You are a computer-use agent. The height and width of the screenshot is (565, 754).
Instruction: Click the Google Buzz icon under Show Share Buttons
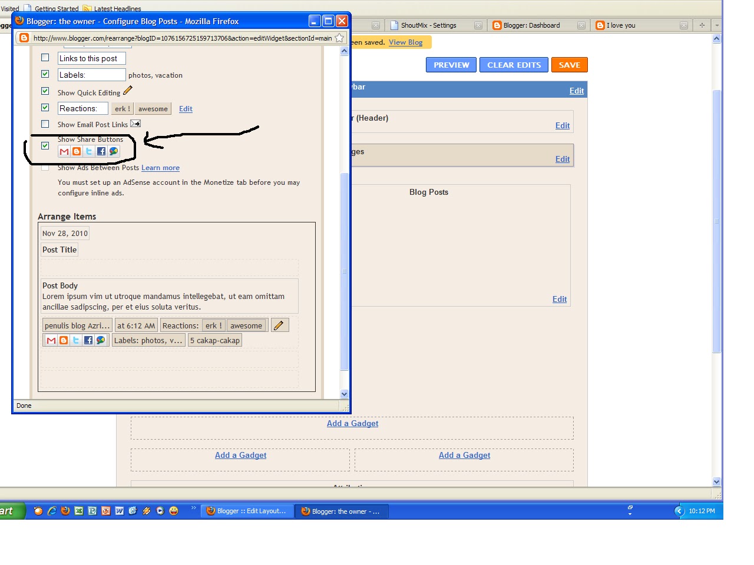point(114,151)
